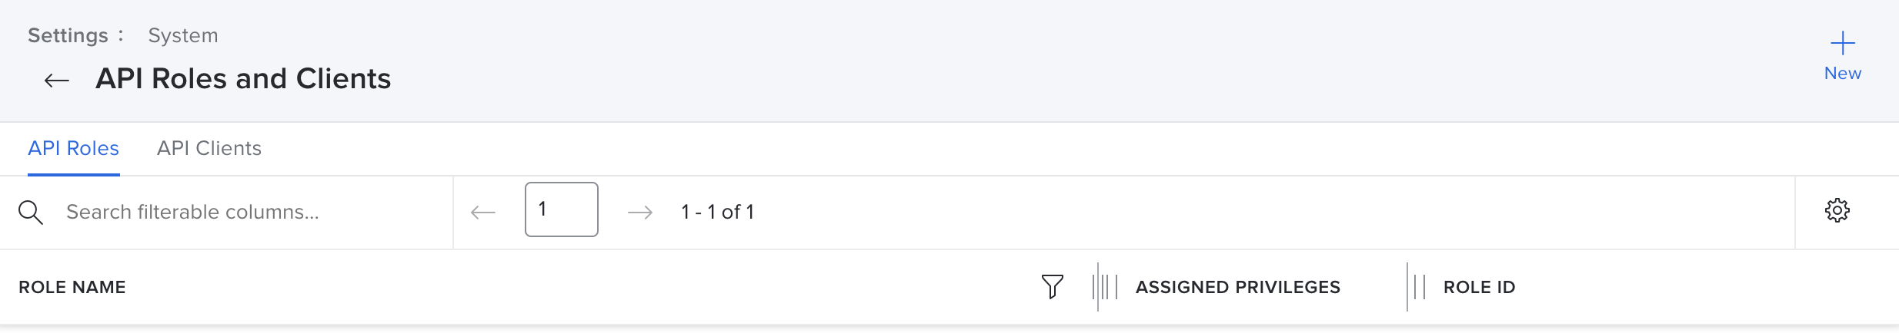Switch to the API Clients tab
1899x333 pixels.
tap(209, 148)
